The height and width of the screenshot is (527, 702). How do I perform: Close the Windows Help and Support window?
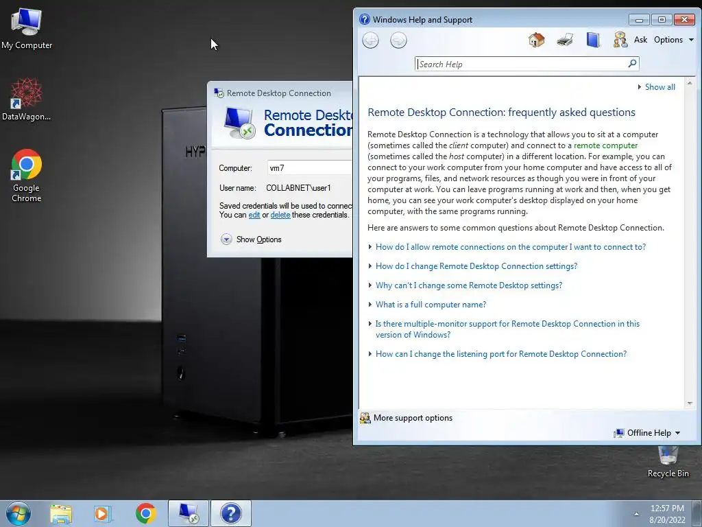click(x=685, y=20)
